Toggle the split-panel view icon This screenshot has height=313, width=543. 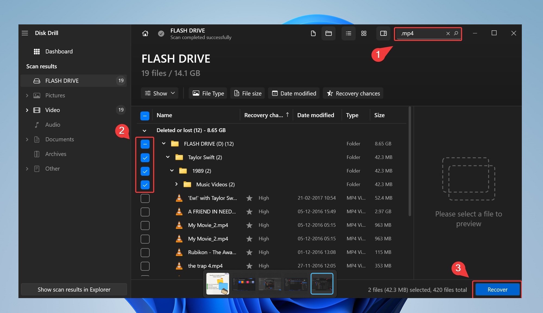coord(383,33)
